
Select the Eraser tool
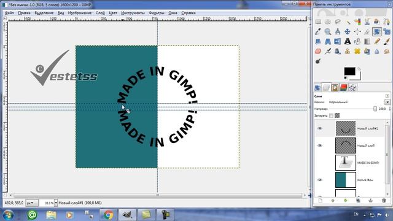click(x=318, y=51)
